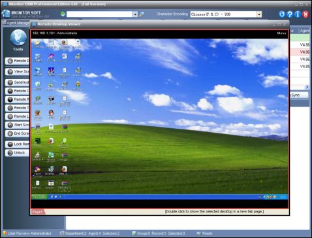Click the blue refresh icon in header
This screenshot has height=238, width=312.
[282, 14]
